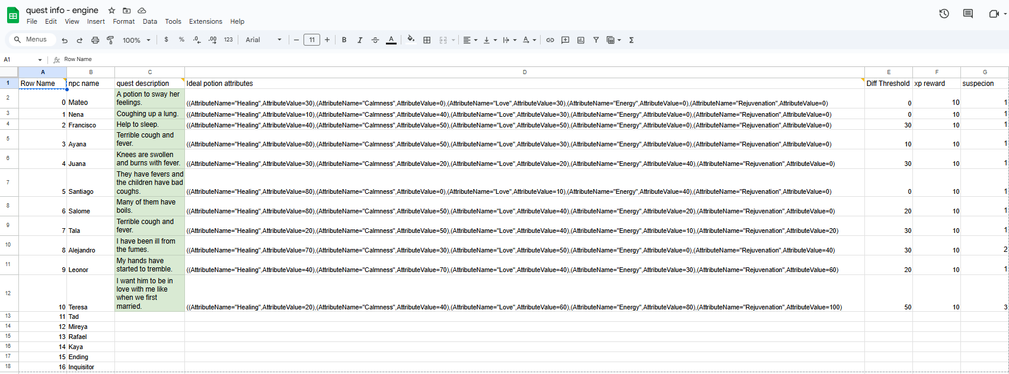Toggle strikethrough formatting
The width and height of the screenshot is (1009, 374).
(x=375, y=40)
